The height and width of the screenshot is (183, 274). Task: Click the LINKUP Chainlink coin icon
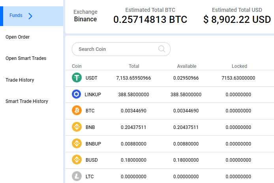pos(76,94)
